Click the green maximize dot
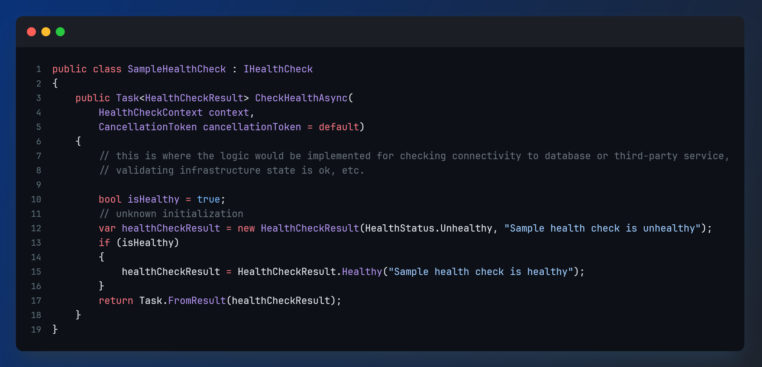The image size is (762, 367). point(60,32)
